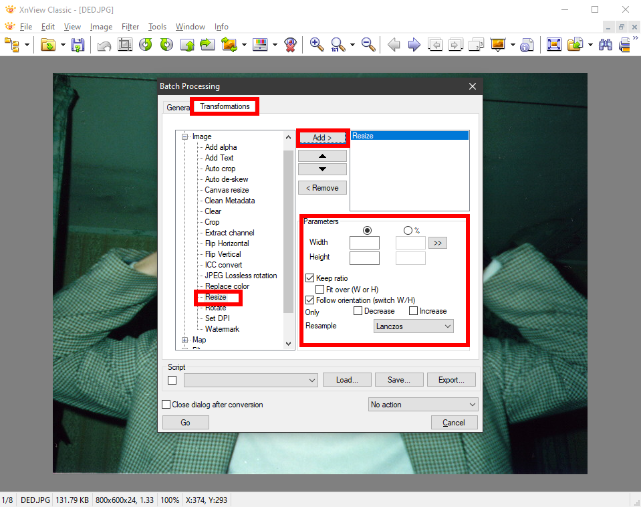Open search with the binoculars icon
Image resolution: width=641 pixels, height=507 pixels.
point(606,45)
